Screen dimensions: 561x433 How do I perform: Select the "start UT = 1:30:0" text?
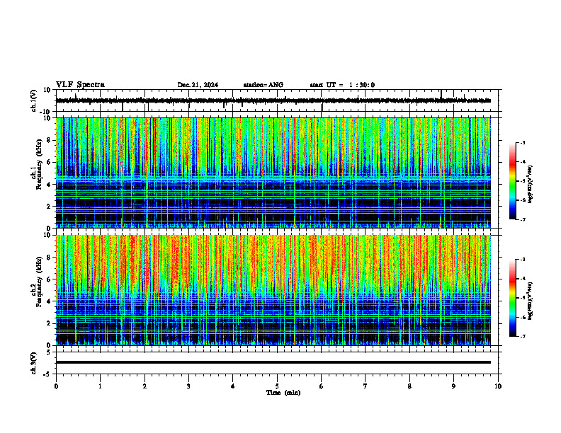point(342,85)
